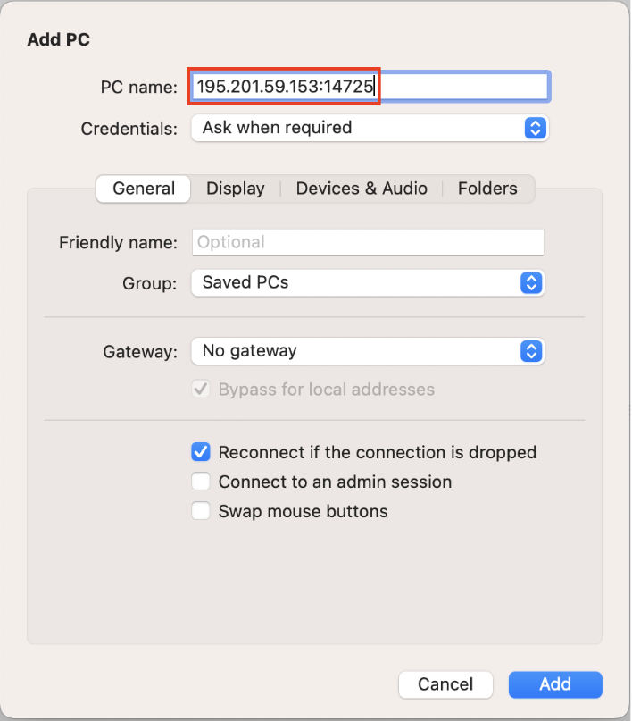The image size is (632, 721).
Task: Click the Credentials dropdown arrow icon
Action: 535,128
